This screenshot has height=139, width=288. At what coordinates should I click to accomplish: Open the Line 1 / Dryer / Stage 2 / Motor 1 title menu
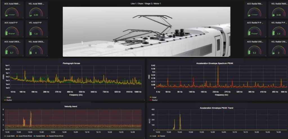click(146, 3)
